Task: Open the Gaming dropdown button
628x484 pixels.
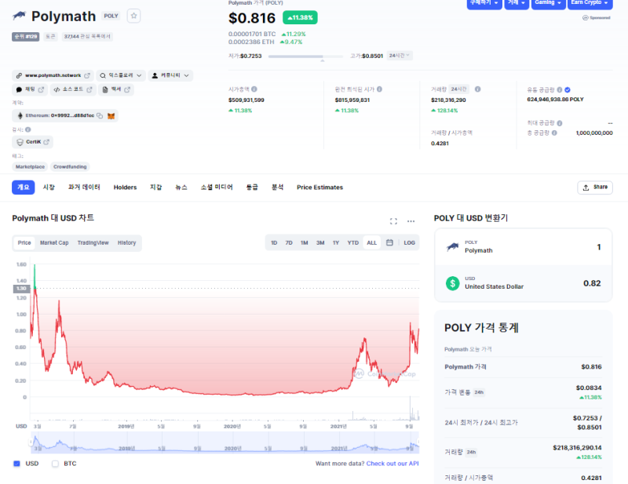Action: click(x=548, y=3)
